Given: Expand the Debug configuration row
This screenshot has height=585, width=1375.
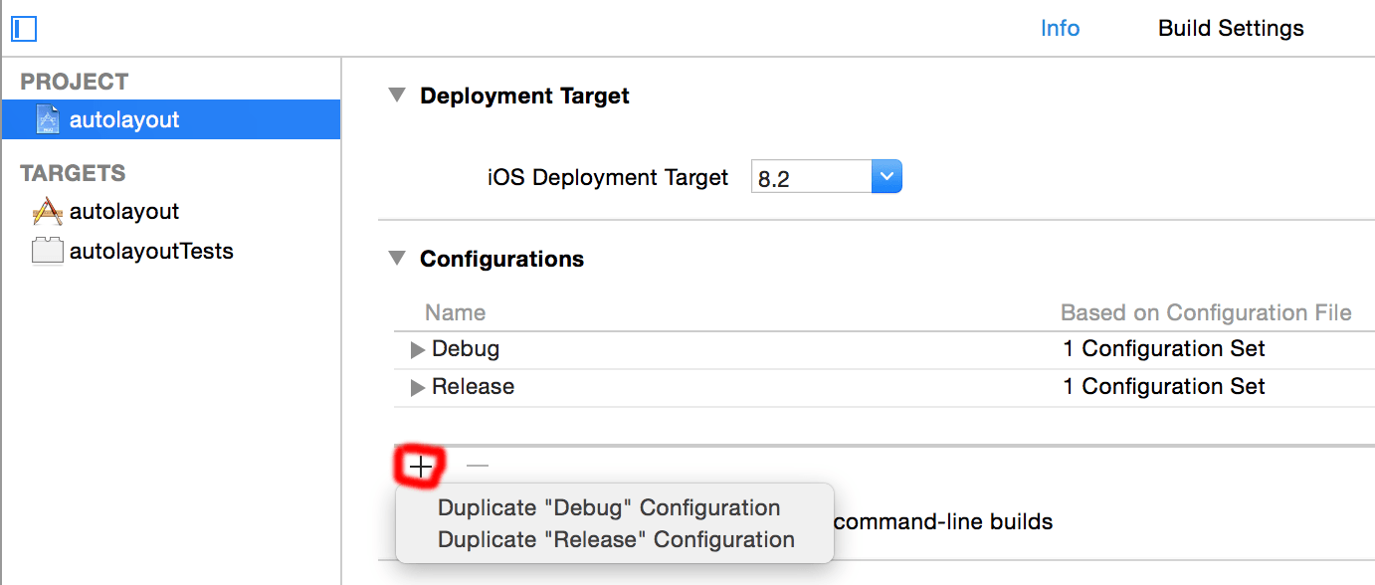Looking at the screenshot, I should (x=418, y=350).
